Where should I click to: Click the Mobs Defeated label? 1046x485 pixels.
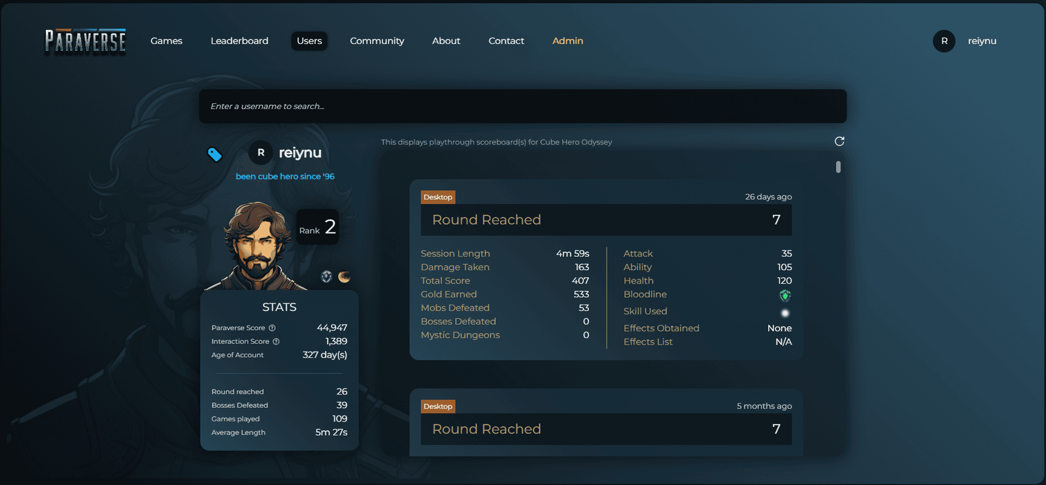[x=455, y=308]
